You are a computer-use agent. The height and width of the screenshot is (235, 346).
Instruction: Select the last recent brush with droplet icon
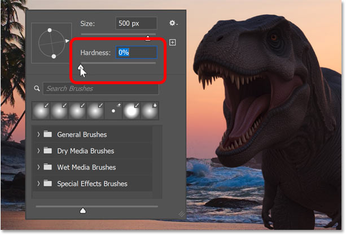(x=150, y=112)
